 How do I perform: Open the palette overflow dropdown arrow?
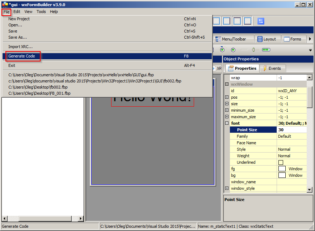coord(310,50)
